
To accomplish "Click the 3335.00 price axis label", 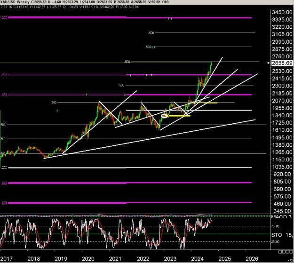I will click(282, 19).
